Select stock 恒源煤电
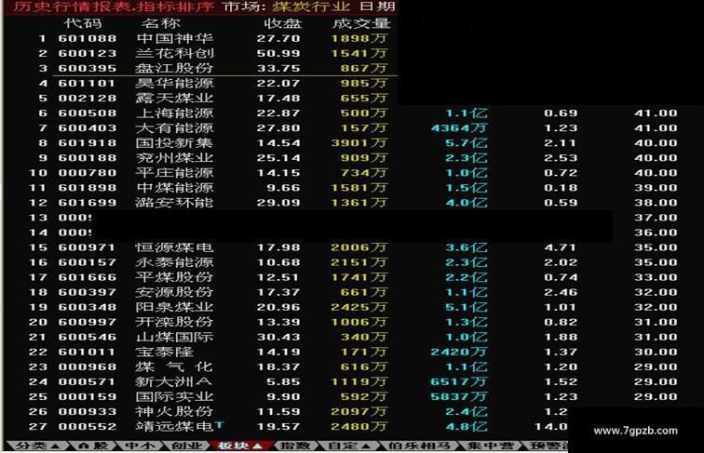Screen dimensions: 704x453 pyautogui.click(x=174, y=247)
